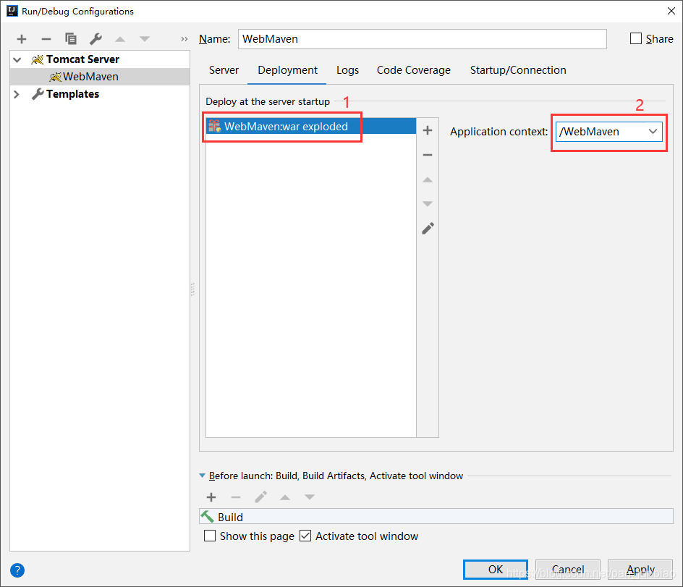The height and width of the screenshot is (587, 683).
Task: Remove deployment artifact minus icon
Action: coord(428,155)
